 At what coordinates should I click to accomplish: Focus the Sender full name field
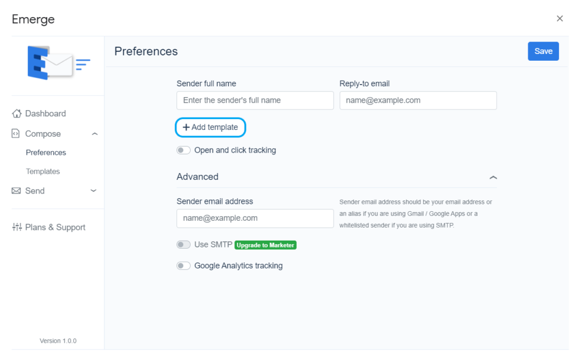(255, 100)
